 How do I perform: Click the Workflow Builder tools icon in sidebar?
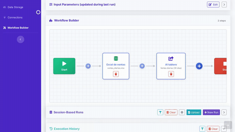5,28
